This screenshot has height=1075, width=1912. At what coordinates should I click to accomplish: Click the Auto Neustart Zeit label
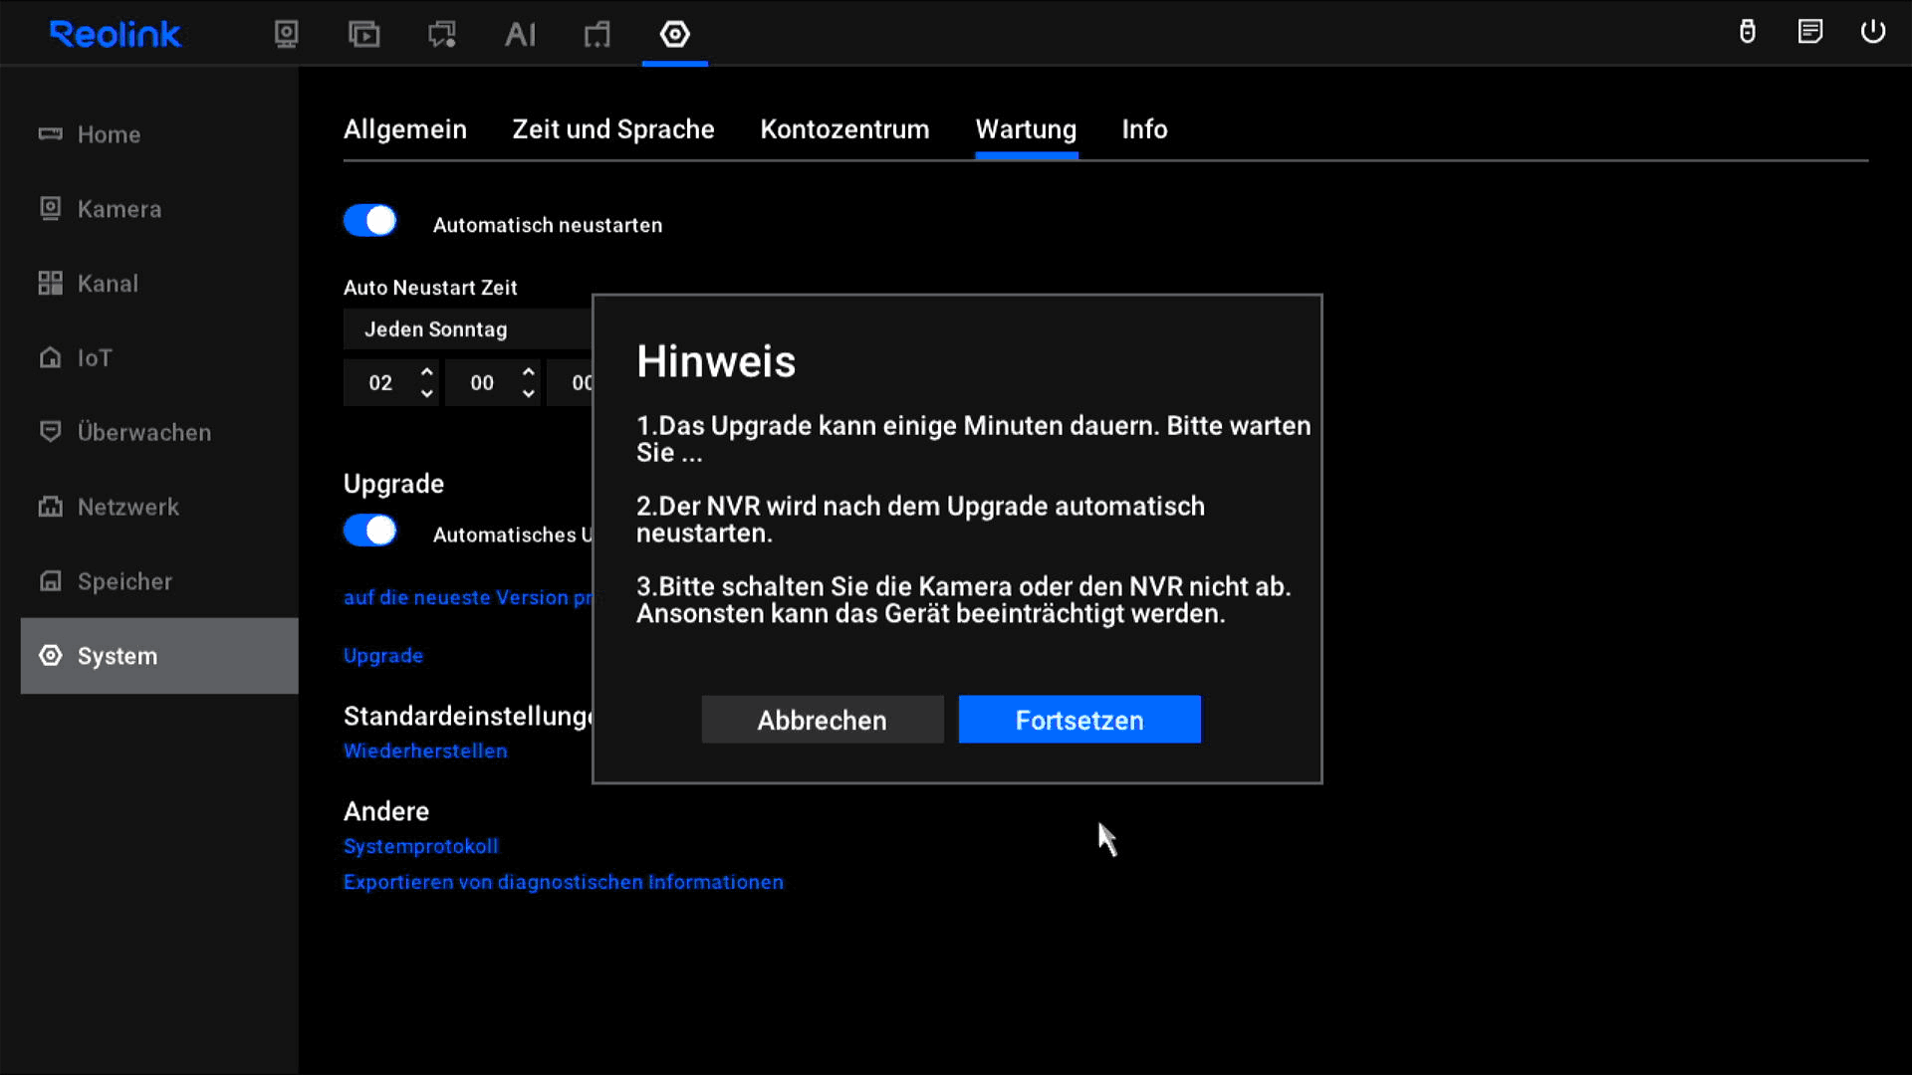pos(430,288)
